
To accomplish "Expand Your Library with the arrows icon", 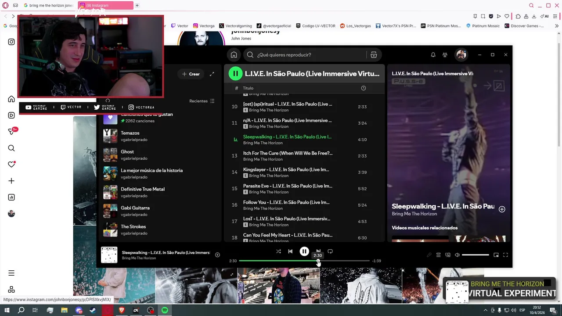I will tap(212, 74).
